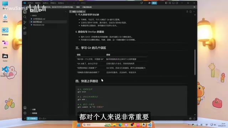Open the QQ penguin icon in the taskbar
The width and height of the screenshot is (228, 128).
(x=144, y=125)
